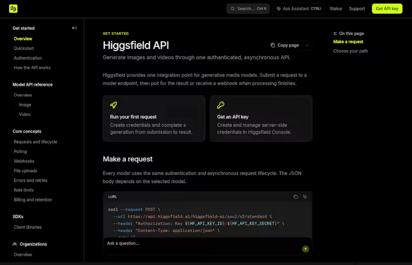This screenshot has height=265, width=412.
Task: Copy the cURL code block
Action: (x=296, y=197)
